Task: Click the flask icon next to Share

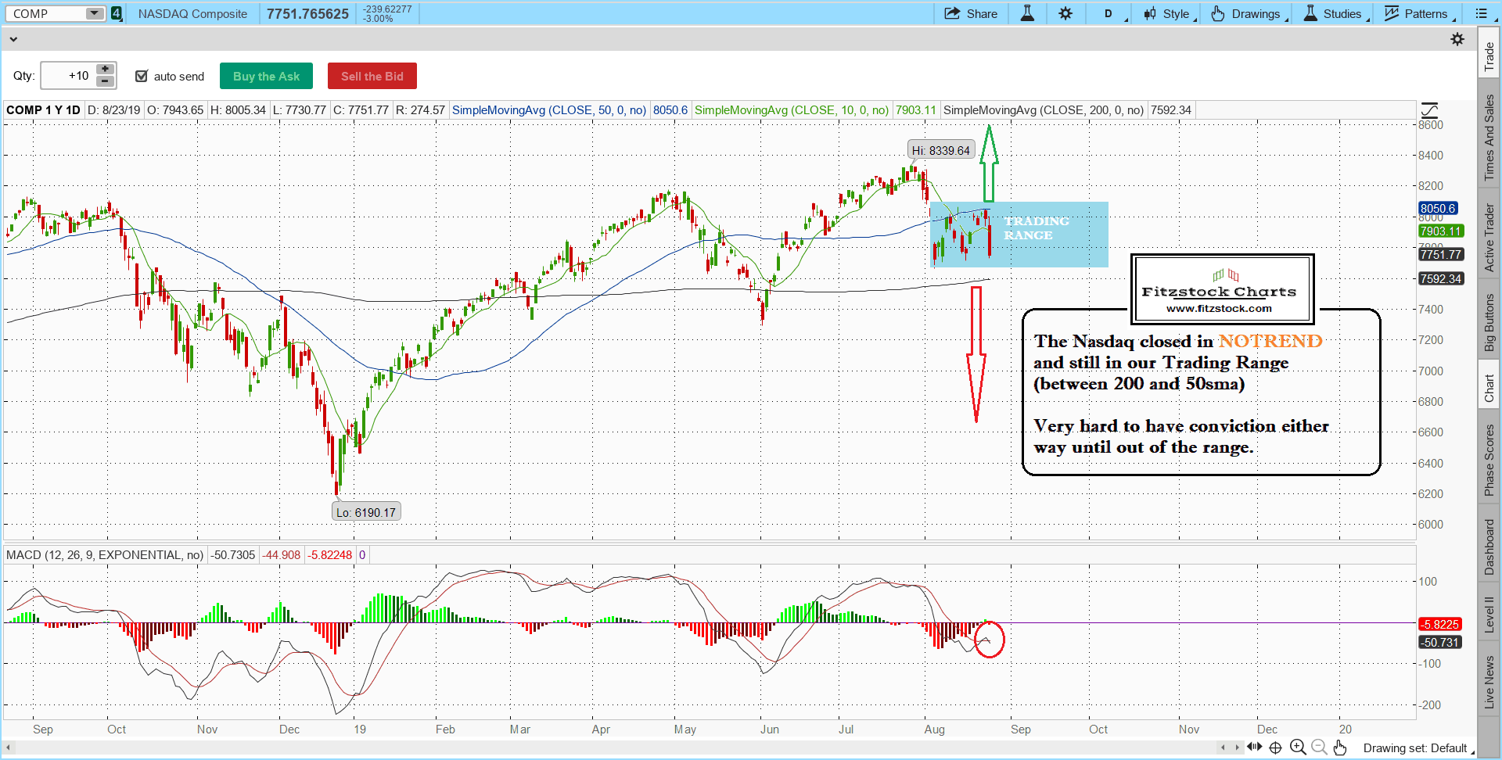Action: [1027, 13]
